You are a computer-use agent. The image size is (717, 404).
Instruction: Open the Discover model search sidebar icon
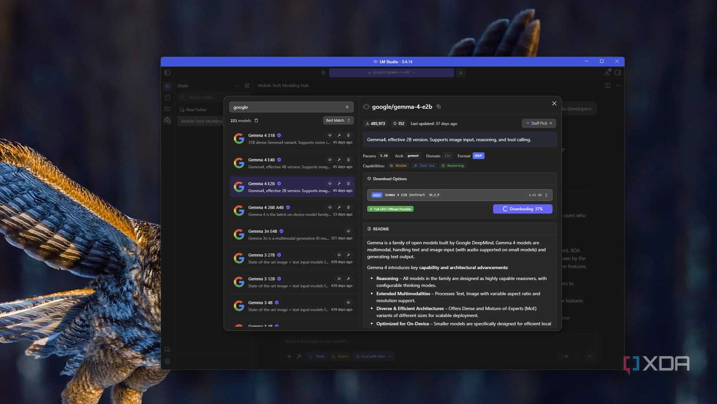[x=167, y=120]
